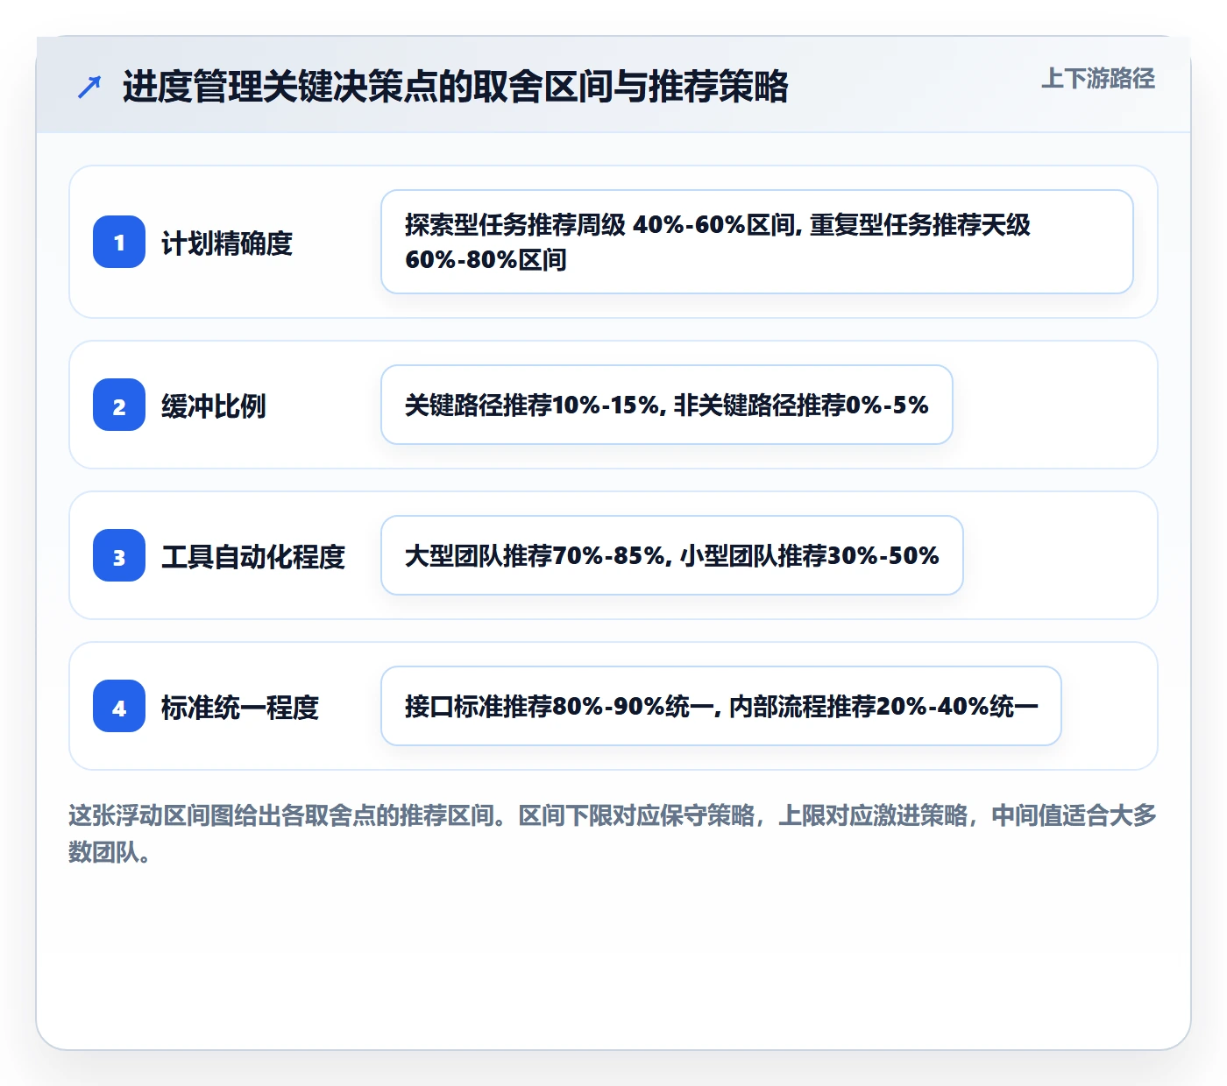1227x1086 pixels.
Task: Click the 计划精确度 label
Action: coord(227,243)
